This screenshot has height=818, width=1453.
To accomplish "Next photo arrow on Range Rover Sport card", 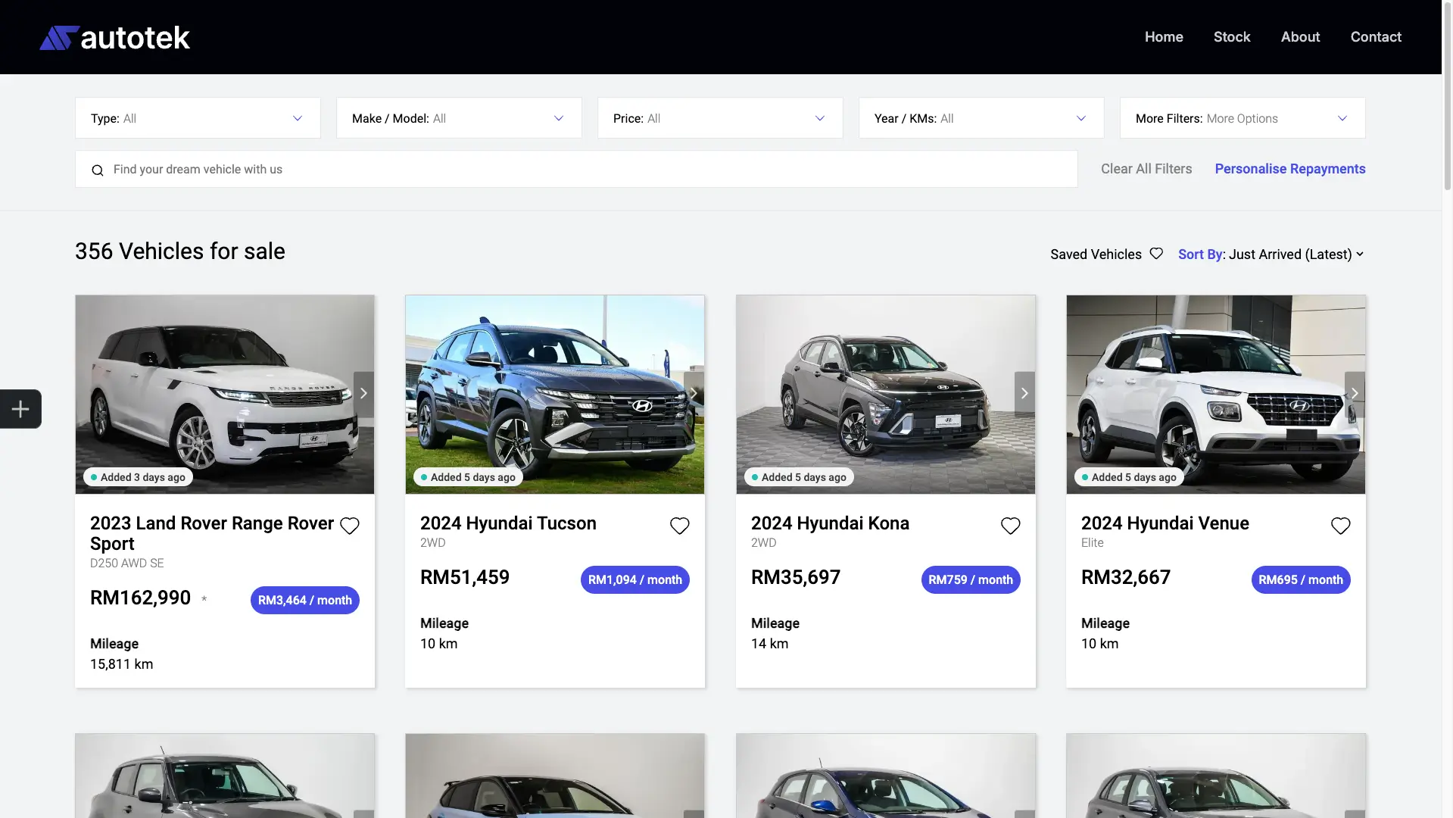I will [x=363, y=394].
